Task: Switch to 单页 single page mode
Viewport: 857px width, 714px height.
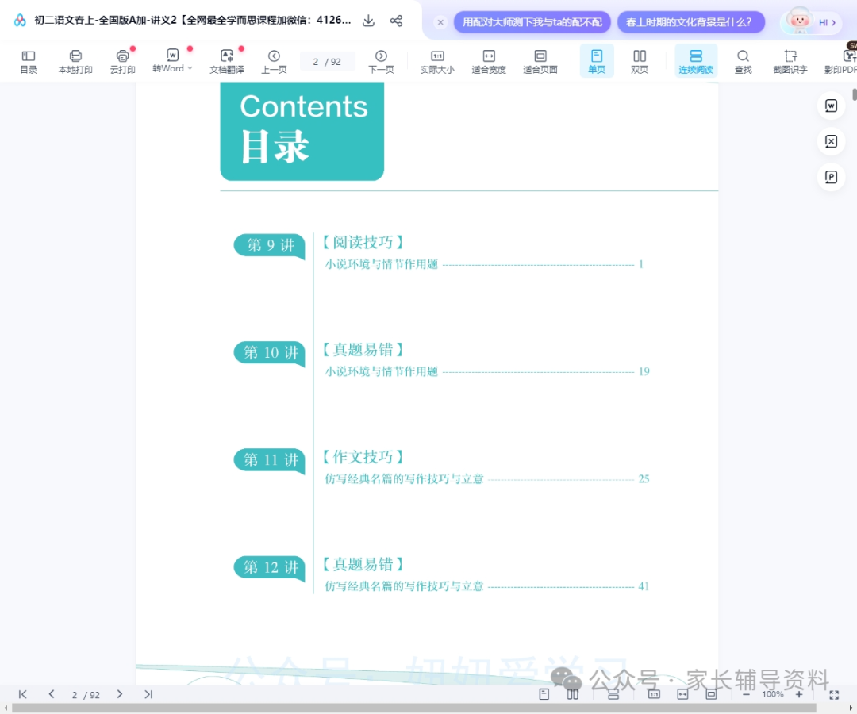Action: click(596, 61)
